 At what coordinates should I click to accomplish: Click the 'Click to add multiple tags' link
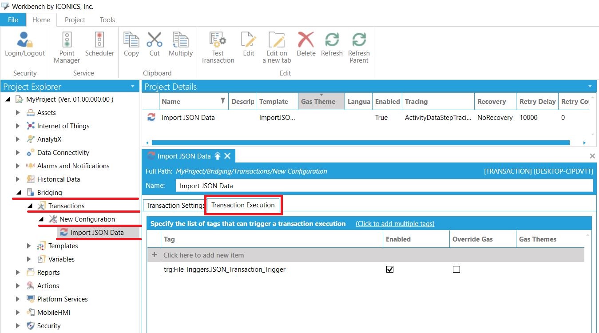(x=395, y=223)
